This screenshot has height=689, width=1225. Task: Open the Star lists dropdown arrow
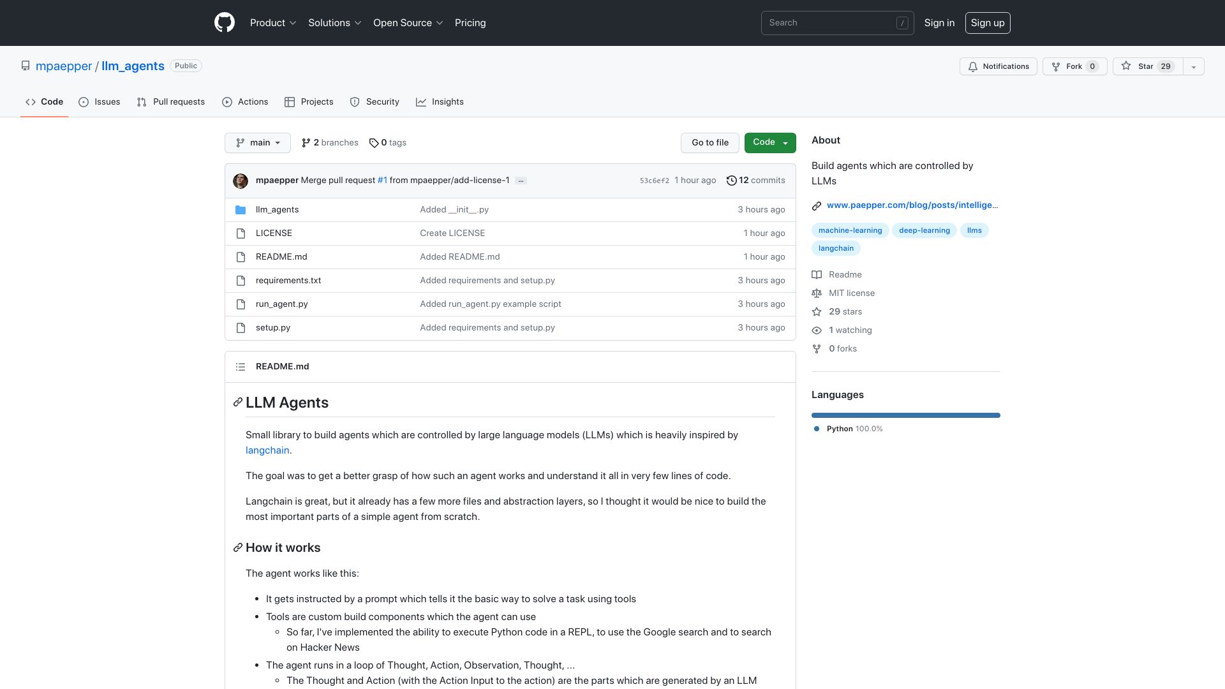tap(1194, 66)
